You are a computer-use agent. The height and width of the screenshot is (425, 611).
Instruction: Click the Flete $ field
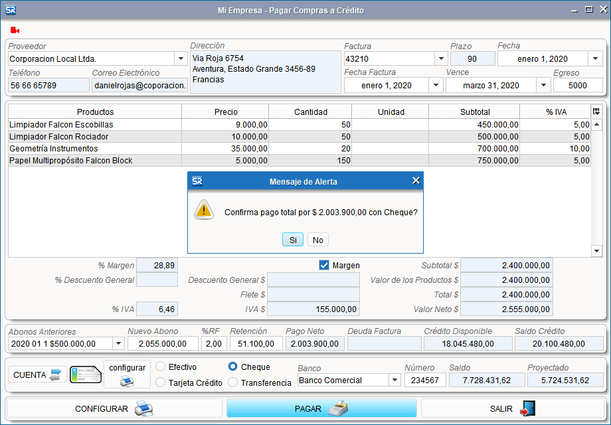click(x=313, y=294)
